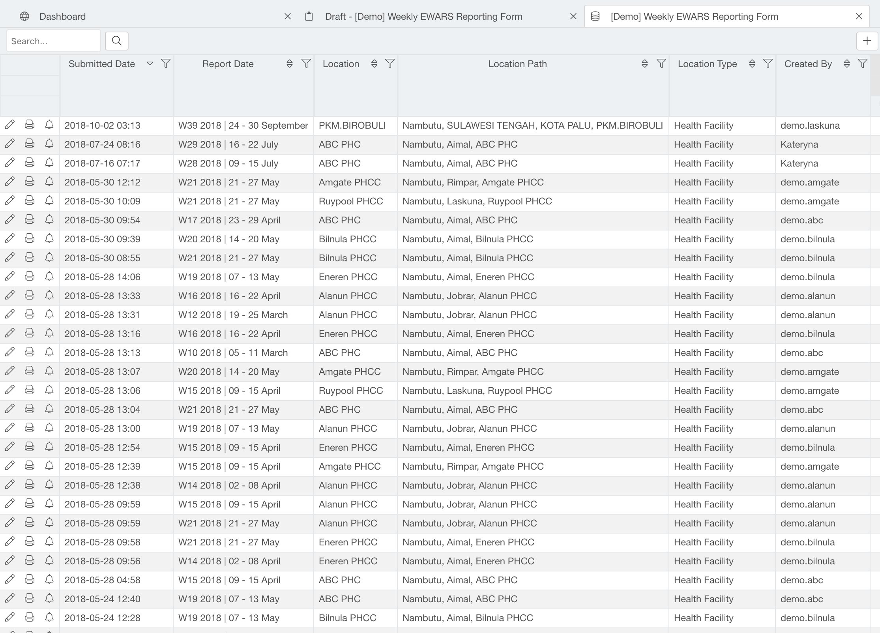Click 'Eneren PHCC' in the 2018-05-28 09:56 row

click(348, 561)
